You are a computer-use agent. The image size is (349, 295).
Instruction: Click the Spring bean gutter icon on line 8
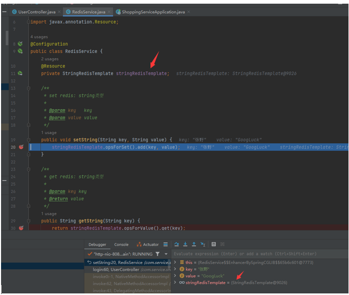(x=20, y=44)
